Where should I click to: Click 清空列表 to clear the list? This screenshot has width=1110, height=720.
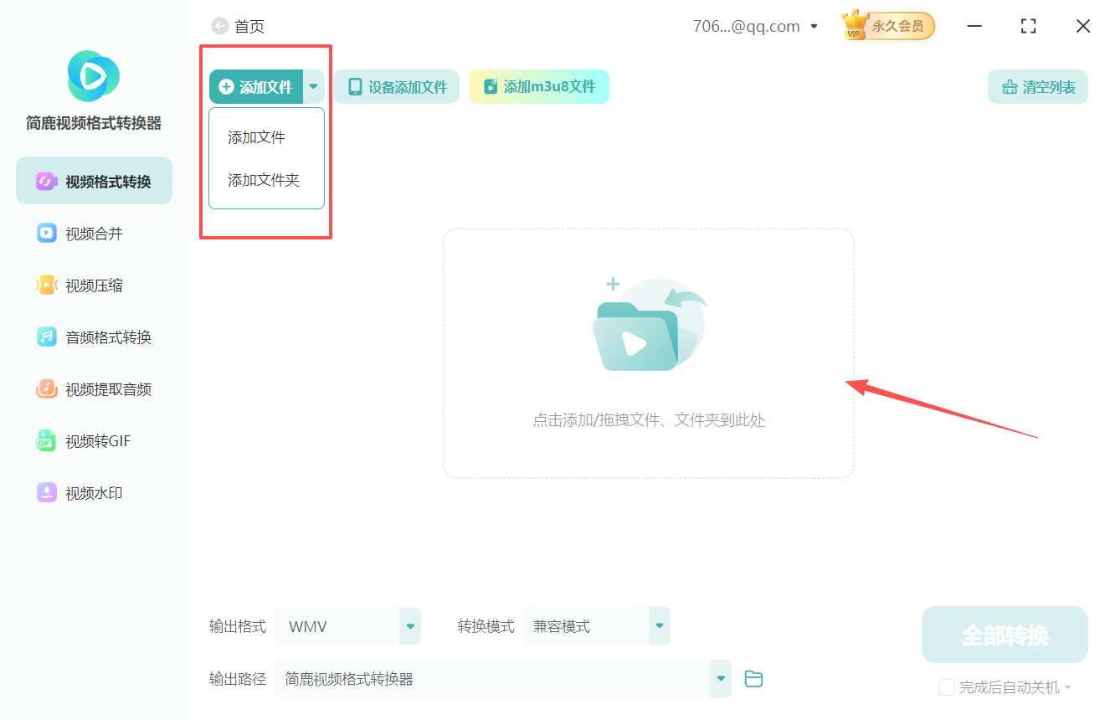click(x=1038, y=86)
